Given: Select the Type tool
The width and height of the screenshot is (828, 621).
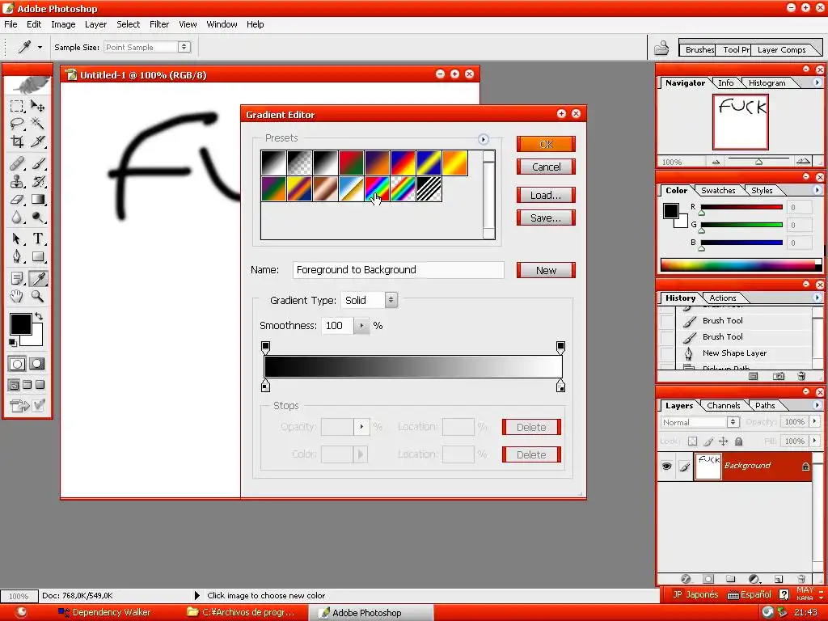Looking at the screenshot, I should (x=37, y=239).
